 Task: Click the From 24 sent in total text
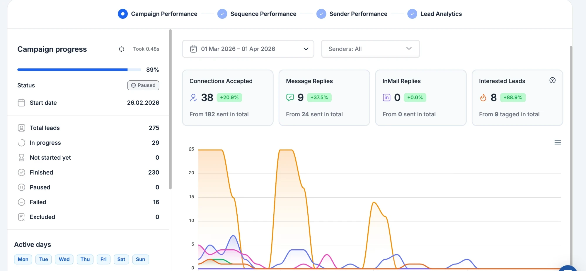[x=314, y=114]
